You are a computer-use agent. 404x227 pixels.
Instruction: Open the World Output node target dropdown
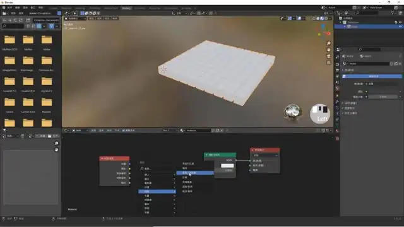[x=265, y=156]
